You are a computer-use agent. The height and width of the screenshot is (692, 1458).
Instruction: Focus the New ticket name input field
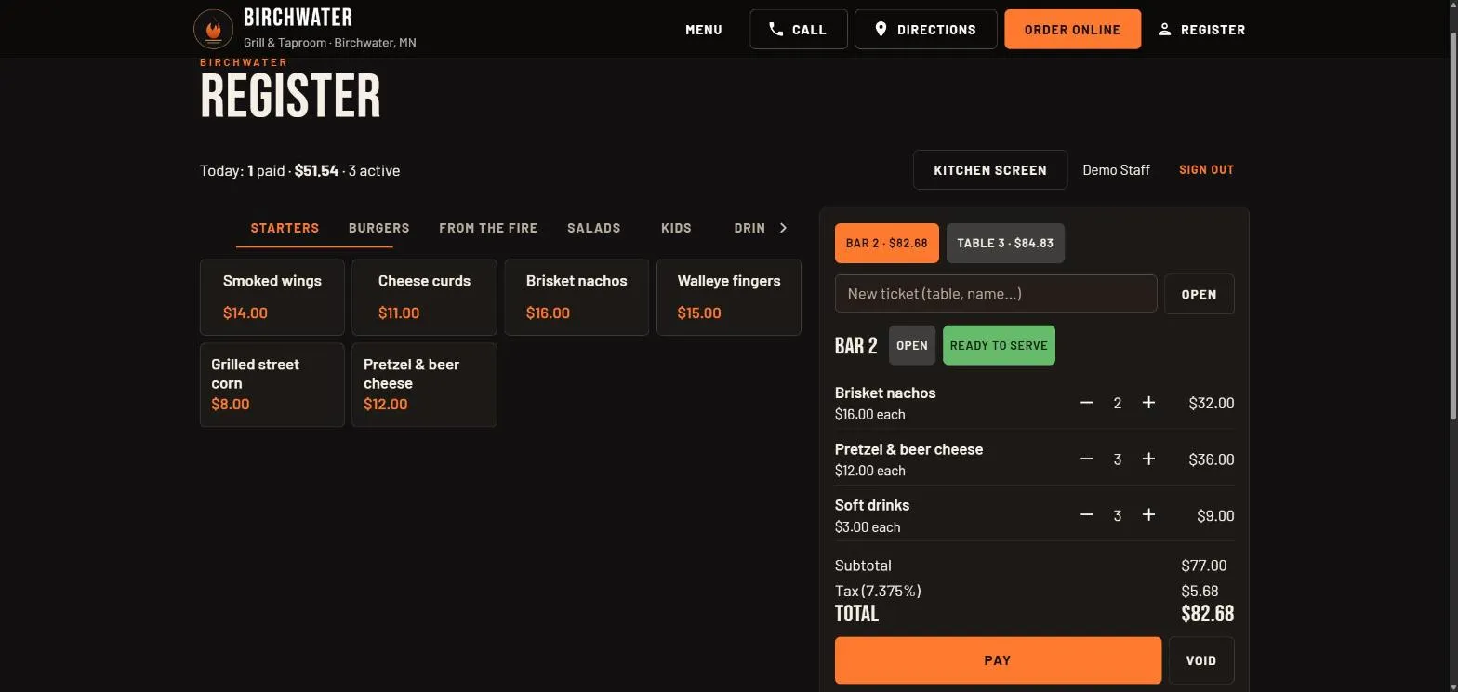point(996,294)
